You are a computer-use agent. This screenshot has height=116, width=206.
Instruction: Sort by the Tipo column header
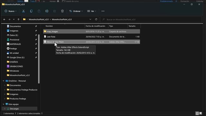[111, 26]
